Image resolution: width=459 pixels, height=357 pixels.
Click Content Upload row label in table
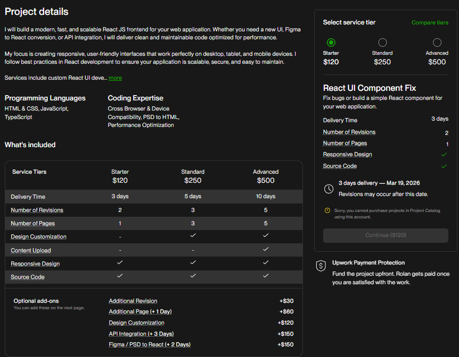pyautogui.click(x=31, y=251)
